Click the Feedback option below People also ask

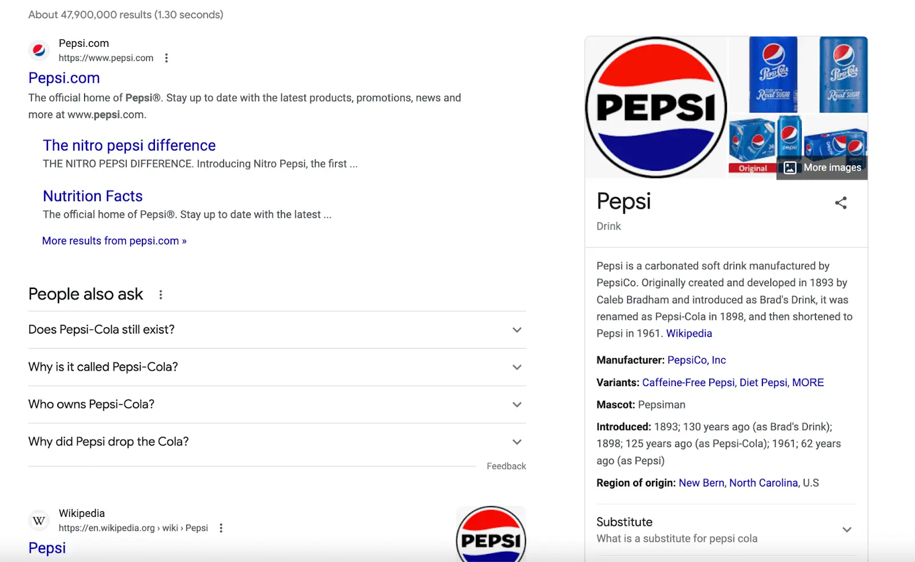tap(506, 466)
